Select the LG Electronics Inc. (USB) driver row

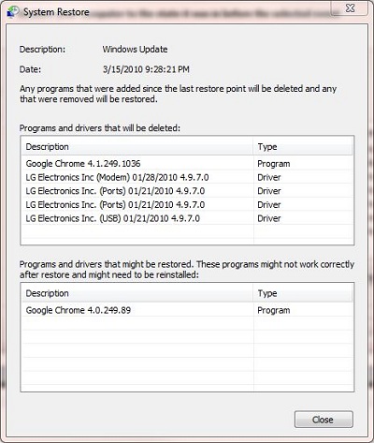(x=187, y=218)
